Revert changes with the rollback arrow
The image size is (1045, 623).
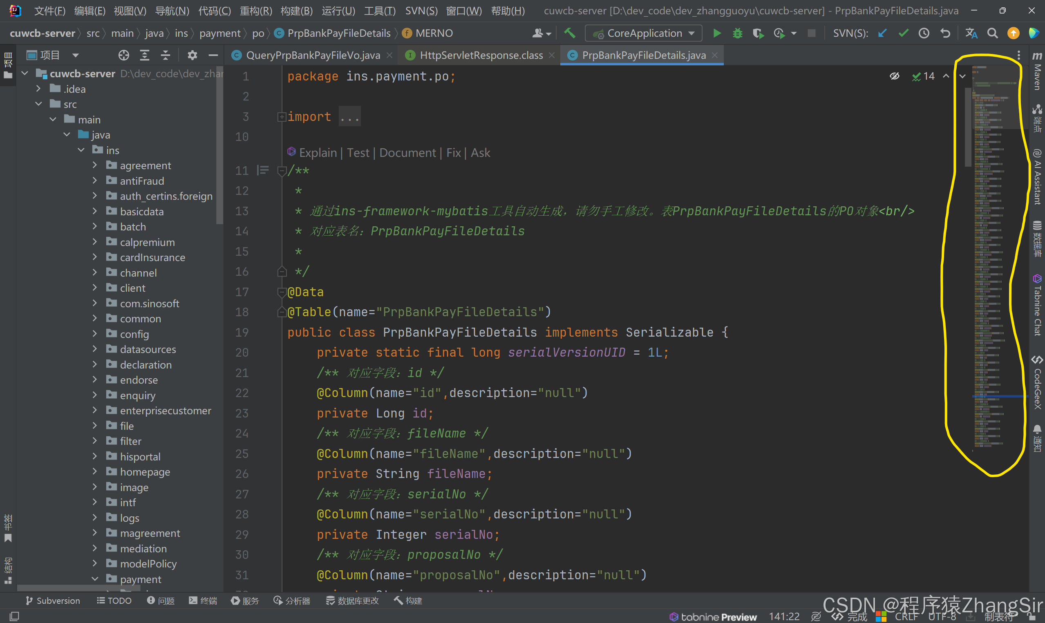[945, 33]
